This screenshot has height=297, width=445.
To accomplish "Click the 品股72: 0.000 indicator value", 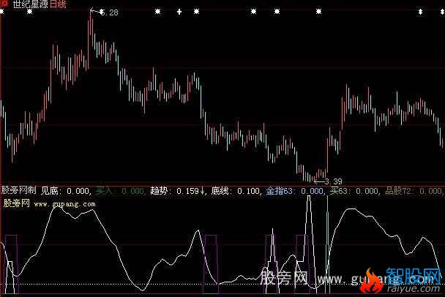I will click(414, 191).
